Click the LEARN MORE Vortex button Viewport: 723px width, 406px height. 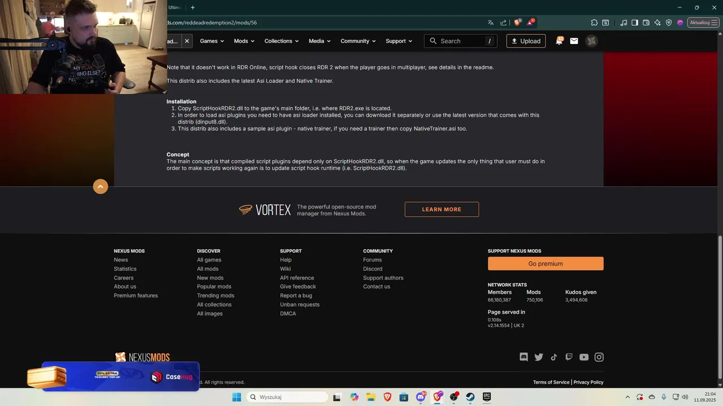pyautogui.click(x=442, y=209)
